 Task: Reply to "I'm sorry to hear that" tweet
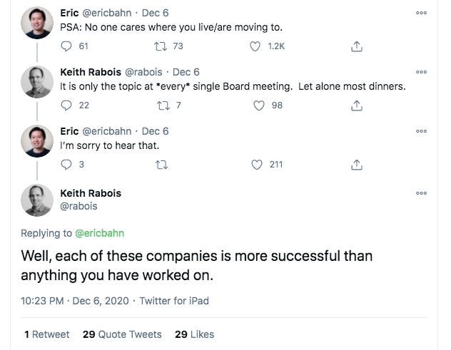pos(68,165)
